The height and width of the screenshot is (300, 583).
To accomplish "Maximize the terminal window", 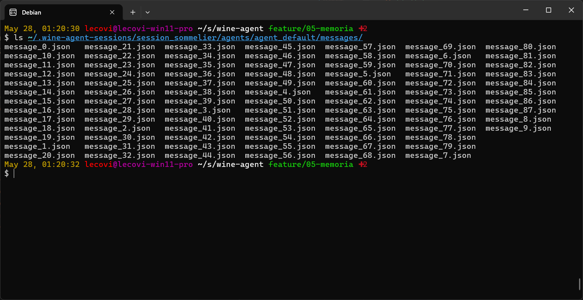I will 548,10.
